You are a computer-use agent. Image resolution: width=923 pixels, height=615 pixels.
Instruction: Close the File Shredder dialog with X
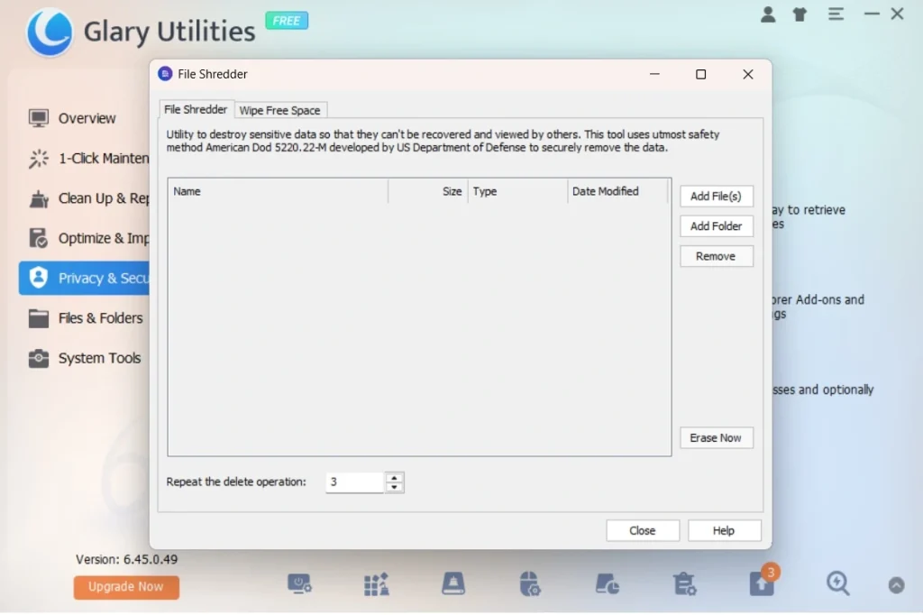[x=747, y=74]
